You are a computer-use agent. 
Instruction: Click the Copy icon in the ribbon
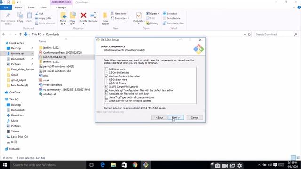pyautogui.click(x=20, y=15)
